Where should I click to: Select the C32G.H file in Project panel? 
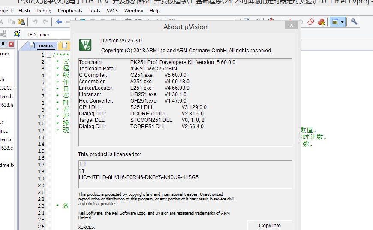7,88
